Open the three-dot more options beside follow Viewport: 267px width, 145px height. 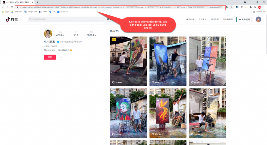(x=60, y=57)
